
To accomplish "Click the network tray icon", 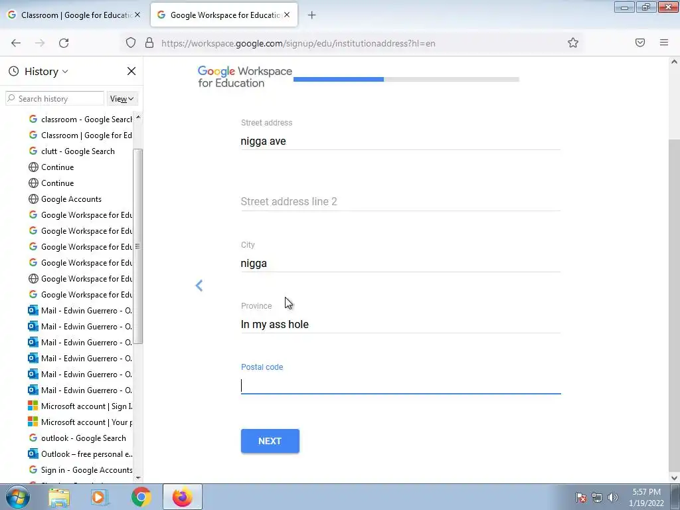I will pyautogui.click(x=597, y=497).
